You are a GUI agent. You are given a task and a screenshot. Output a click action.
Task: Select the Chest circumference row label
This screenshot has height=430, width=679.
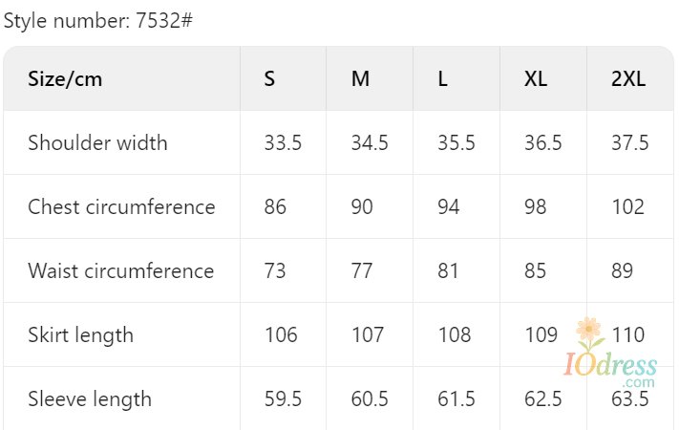pyautogui.click(x=121, y=207)
